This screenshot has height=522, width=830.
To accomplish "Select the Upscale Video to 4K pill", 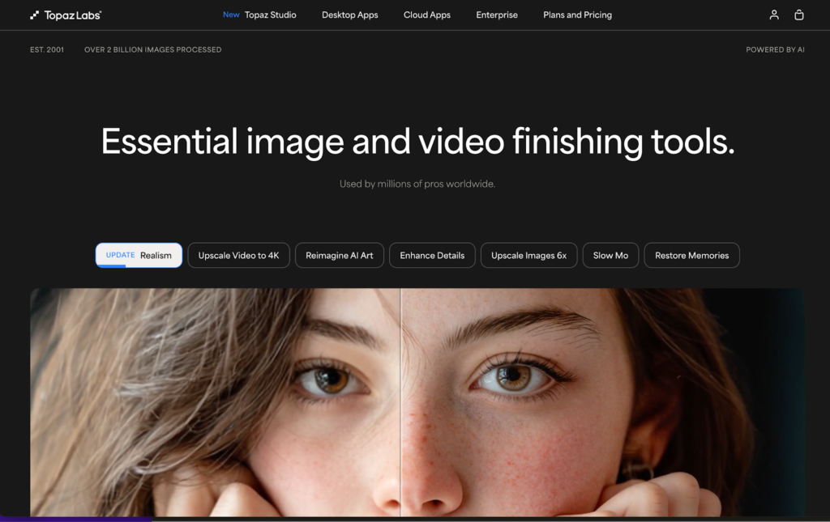I will coord(238,255).
